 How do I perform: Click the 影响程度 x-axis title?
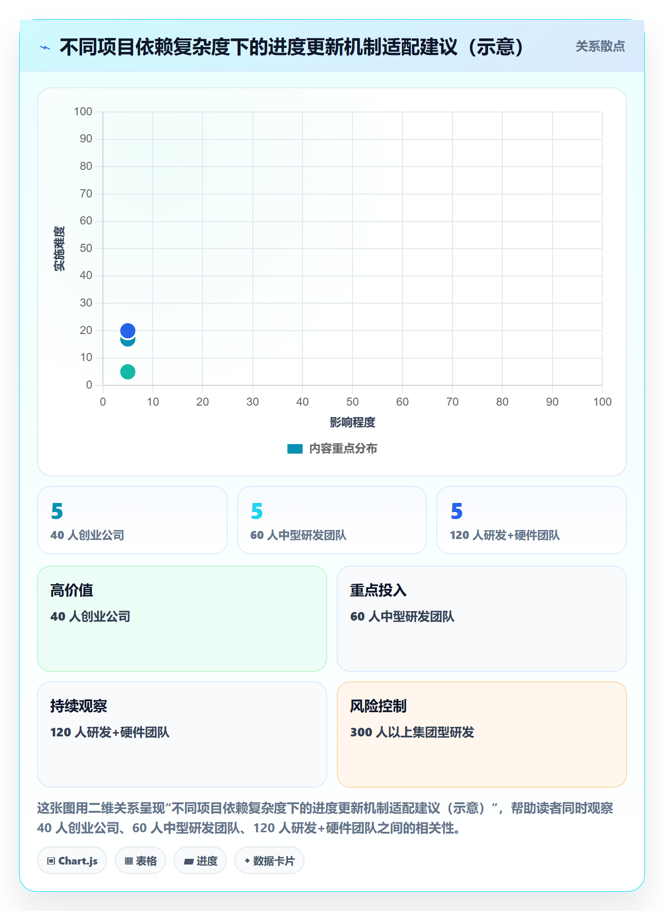point(352,422)
